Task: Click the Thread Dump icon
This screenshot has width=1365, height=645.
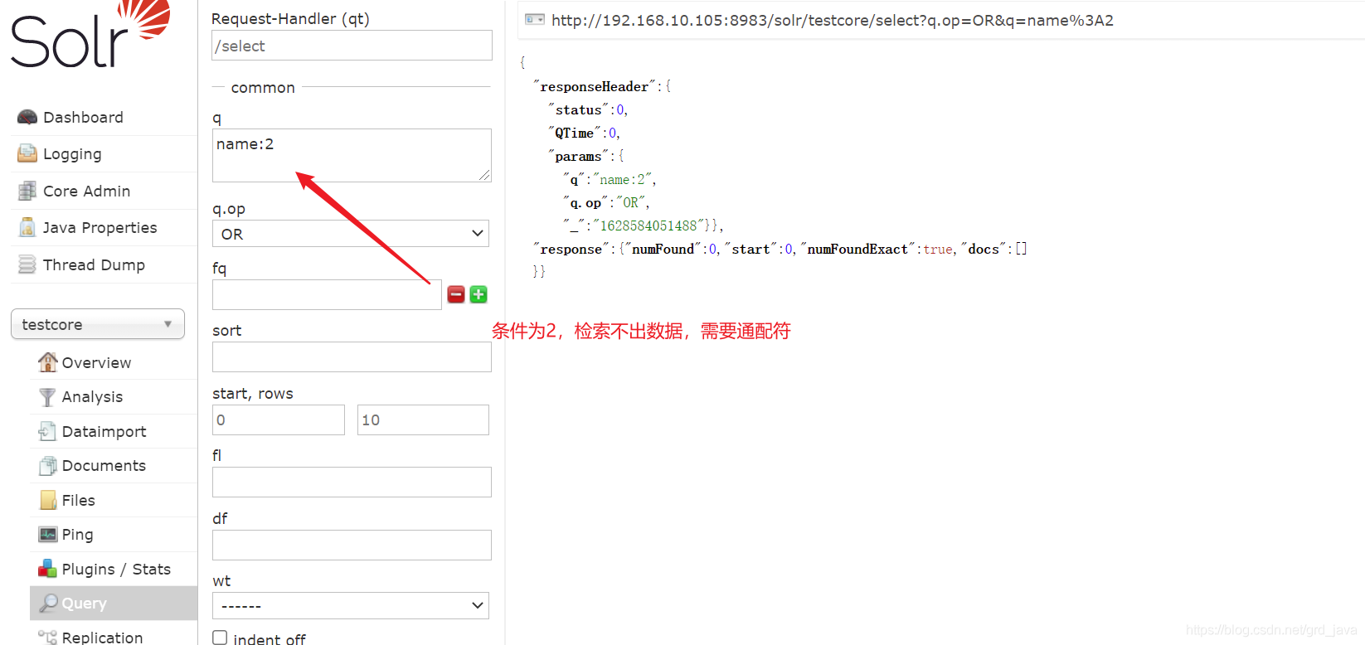Action: [x=27, y=264]
